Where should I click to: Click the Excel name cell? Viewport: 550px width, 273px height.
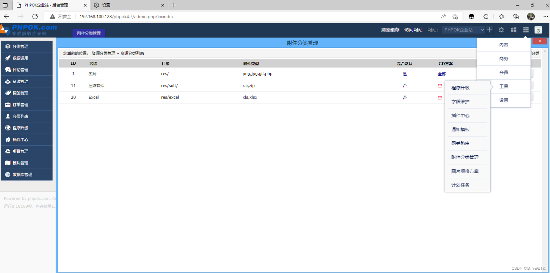pos(94,97)
